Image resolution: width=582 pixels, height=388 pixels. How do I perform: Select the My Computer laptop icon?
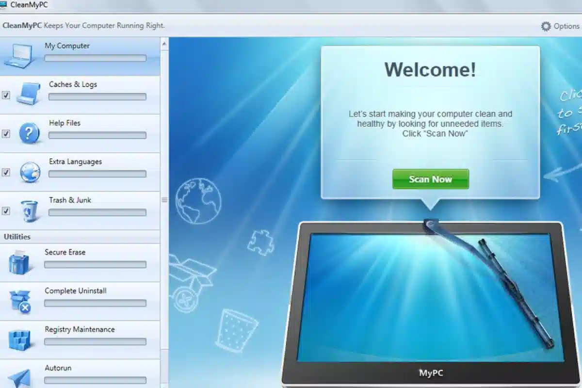19,56
